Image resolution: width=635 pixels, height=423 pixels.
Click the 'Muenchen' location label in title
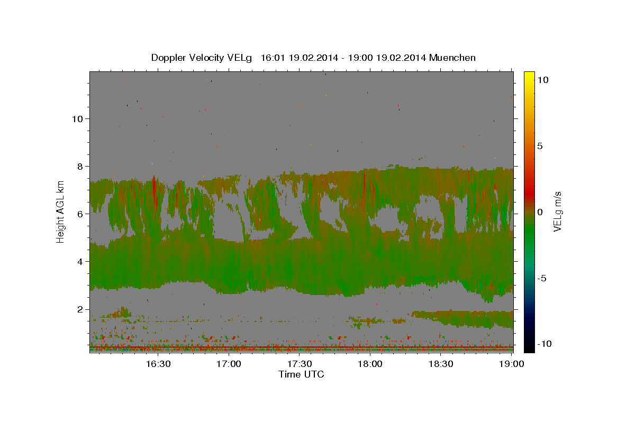(x=452, y=57)
